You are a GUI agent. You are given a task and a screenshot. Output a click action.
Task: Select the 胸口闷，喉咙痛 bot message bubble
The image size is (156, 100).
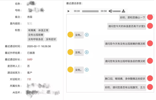pos(125,79)
